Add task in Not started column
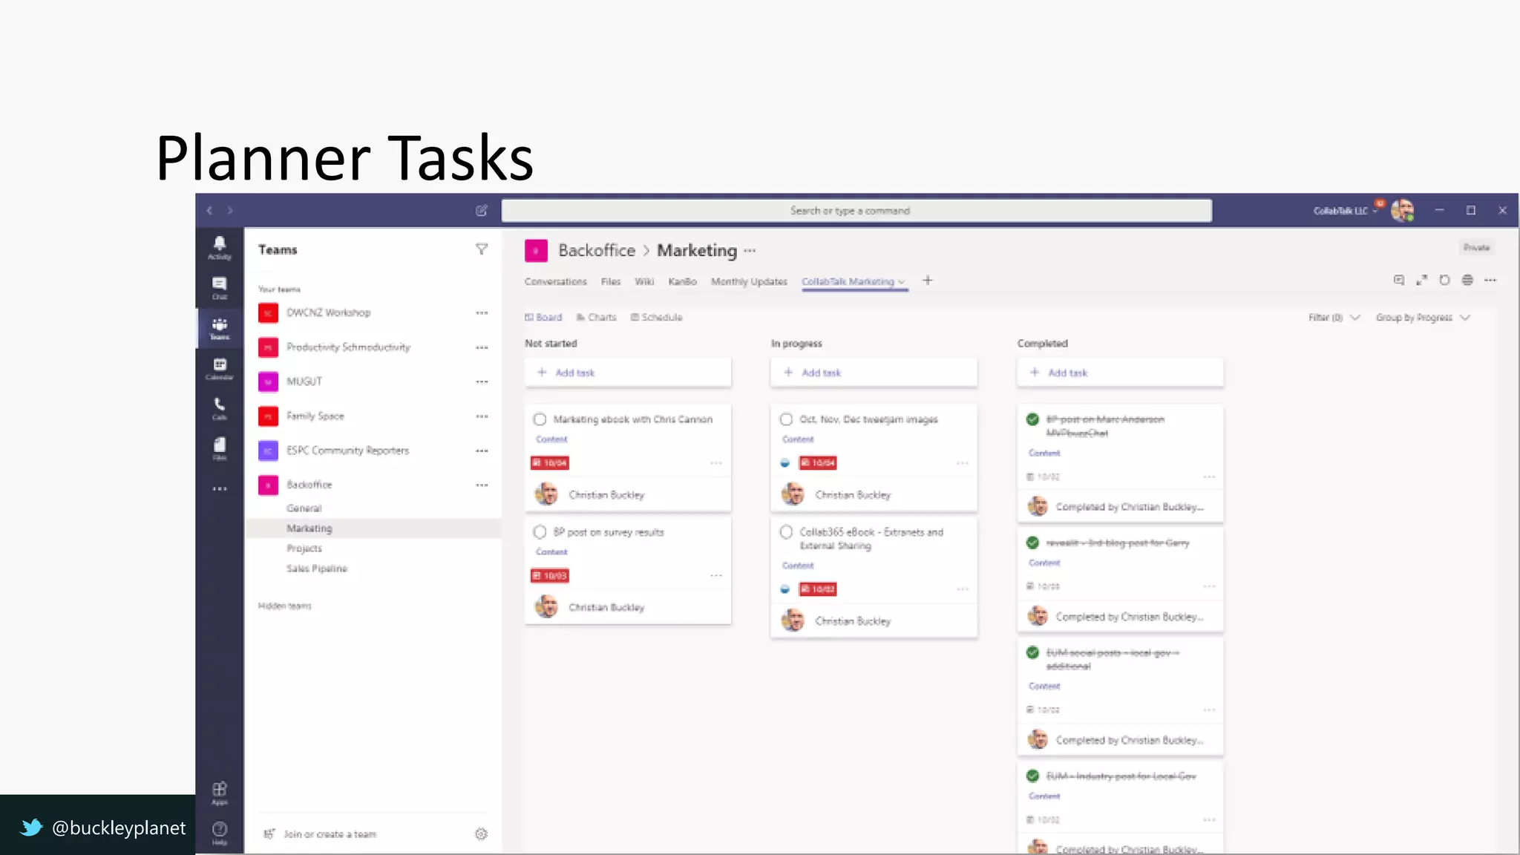The width and height of the screenshot is (1520, 855). point(628,373)
